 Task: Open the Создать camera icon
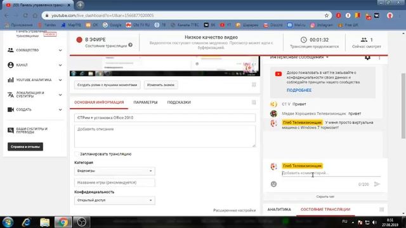pyautogui.click(x=11, y=110)
